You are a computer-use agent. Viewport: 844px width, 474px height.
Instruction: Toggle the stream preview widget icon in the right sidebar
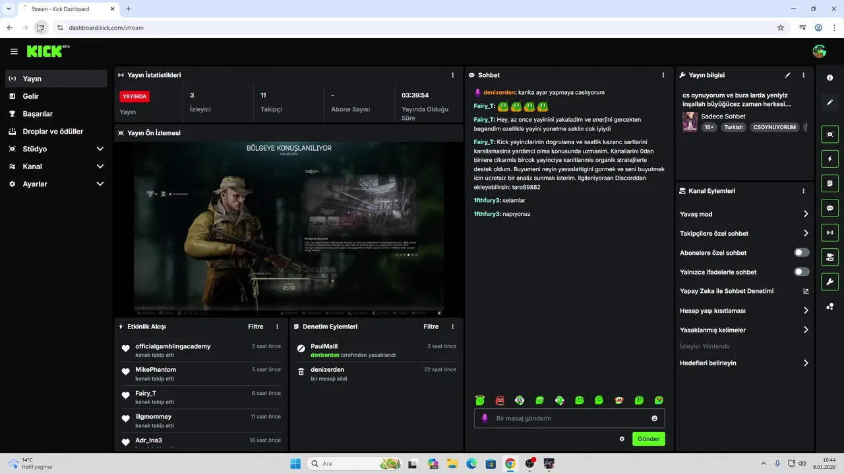[x=829, y=134]
